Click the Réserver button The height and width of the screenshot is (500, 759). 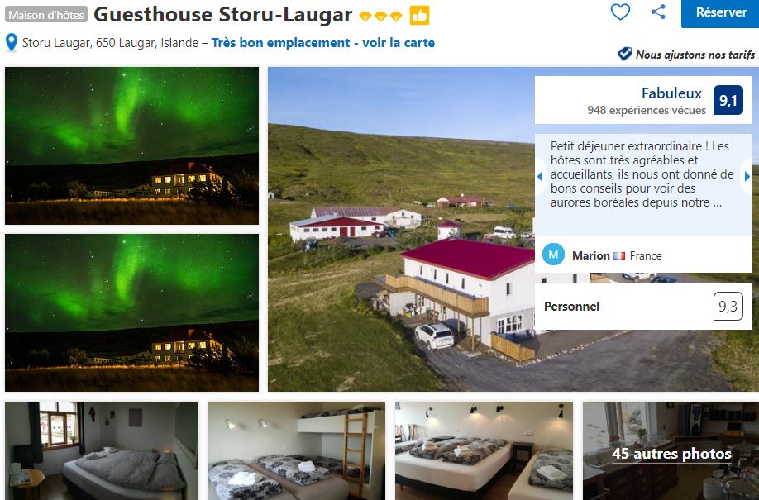(x=720, y=13)
